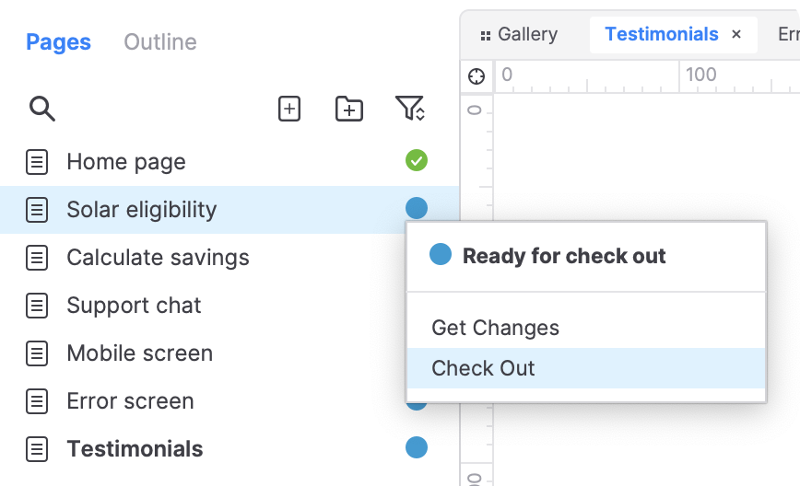The height and width of the screenshot is (486, 800).
Task: Choose Check Out from the context menu
Action: pyautogui.click(x=483, y=368)
